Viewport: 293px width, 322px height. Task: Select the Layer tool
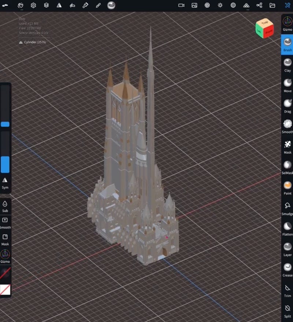pos(288,250)
